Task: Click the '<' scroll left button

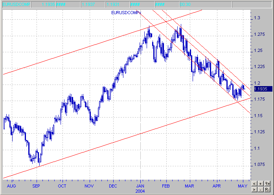Action: (255, 183)
